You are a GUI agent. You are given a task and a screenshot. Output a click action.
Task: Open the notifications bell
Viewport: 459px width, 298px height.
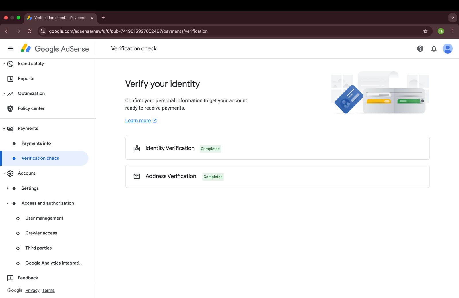pos(434,49)
